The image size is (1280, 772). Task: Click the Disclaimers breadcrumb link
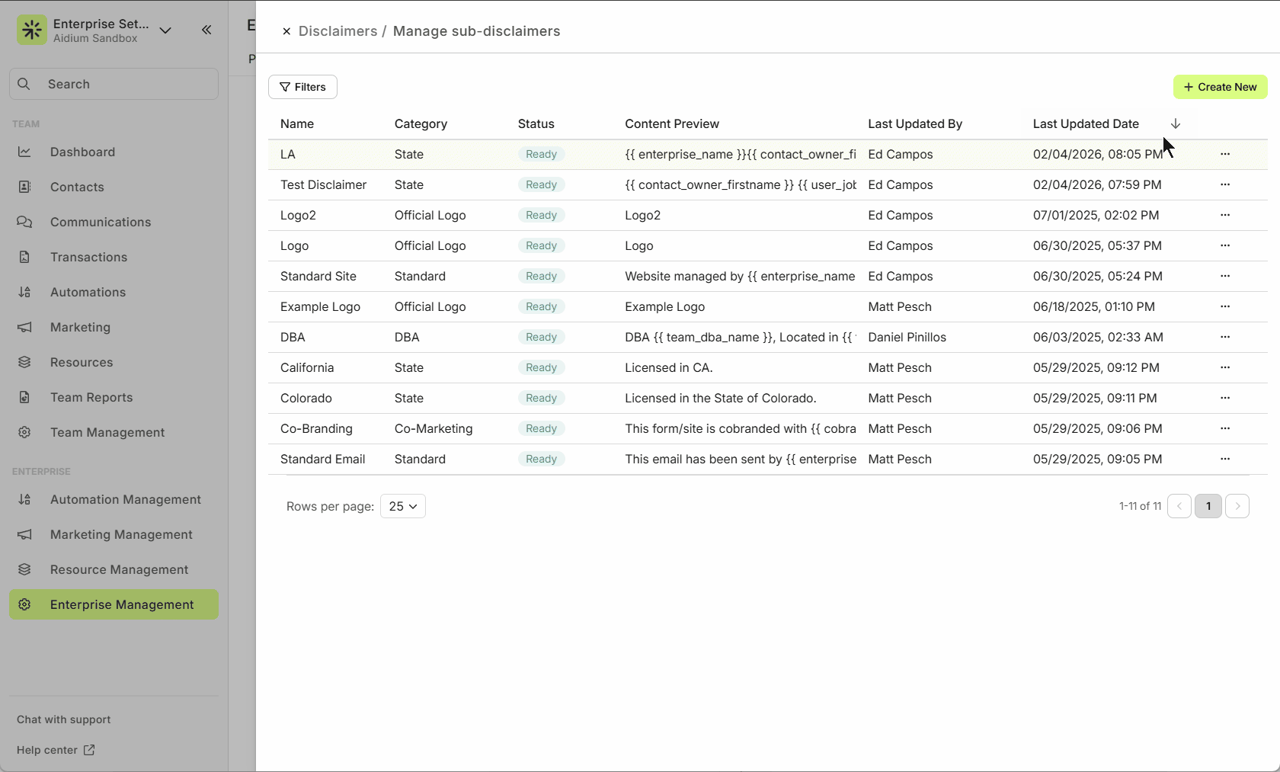pos(338,31)
